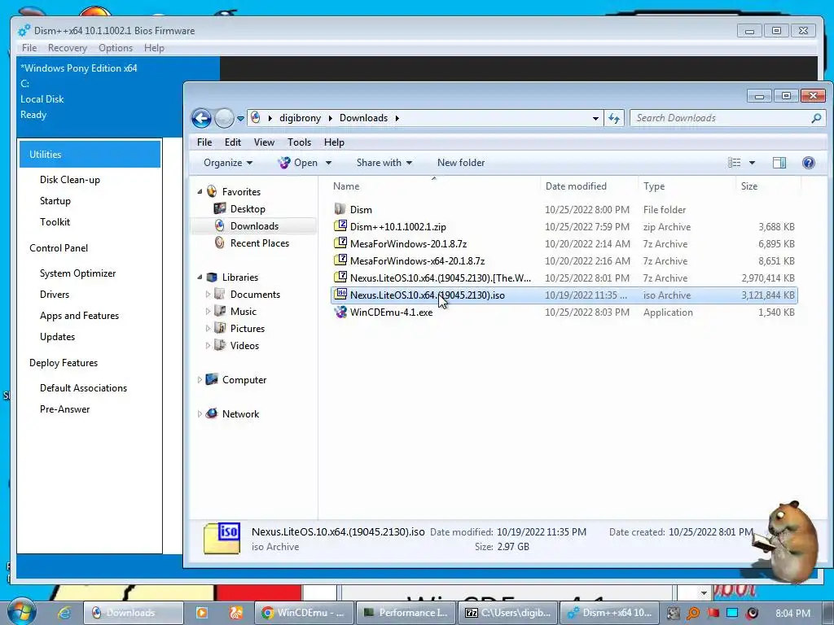Expand the Music library

tap(208, 311)
